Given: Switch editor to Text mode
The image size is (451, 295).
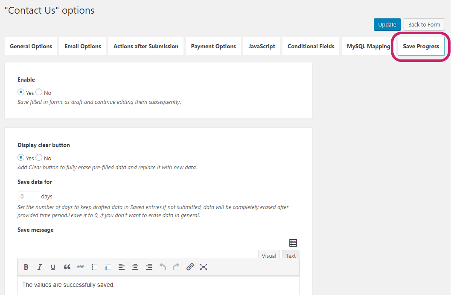Looking at the screenshot, I should coord(291,255).
